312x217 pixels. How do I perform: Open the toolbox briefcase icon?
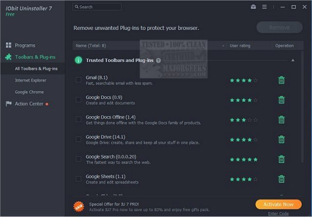click(253, 7)
